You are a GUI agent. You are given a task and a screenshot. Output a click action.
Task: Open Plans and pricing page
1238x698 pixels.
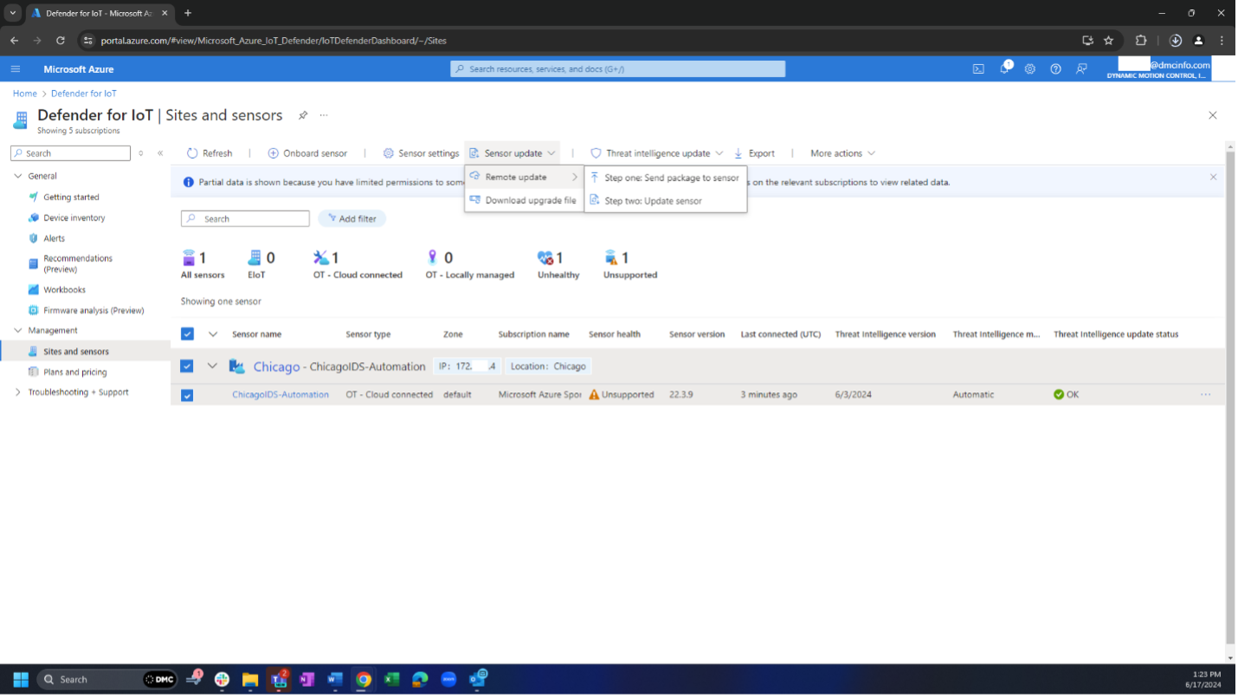tap(75, 372)
